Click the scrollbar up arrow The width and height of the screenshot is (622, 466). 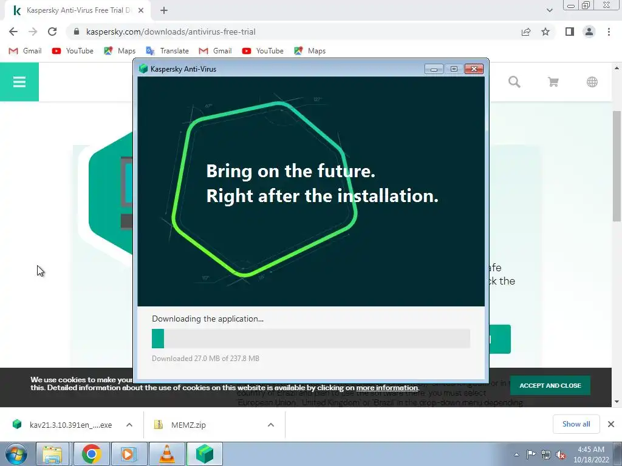(617, 68)
